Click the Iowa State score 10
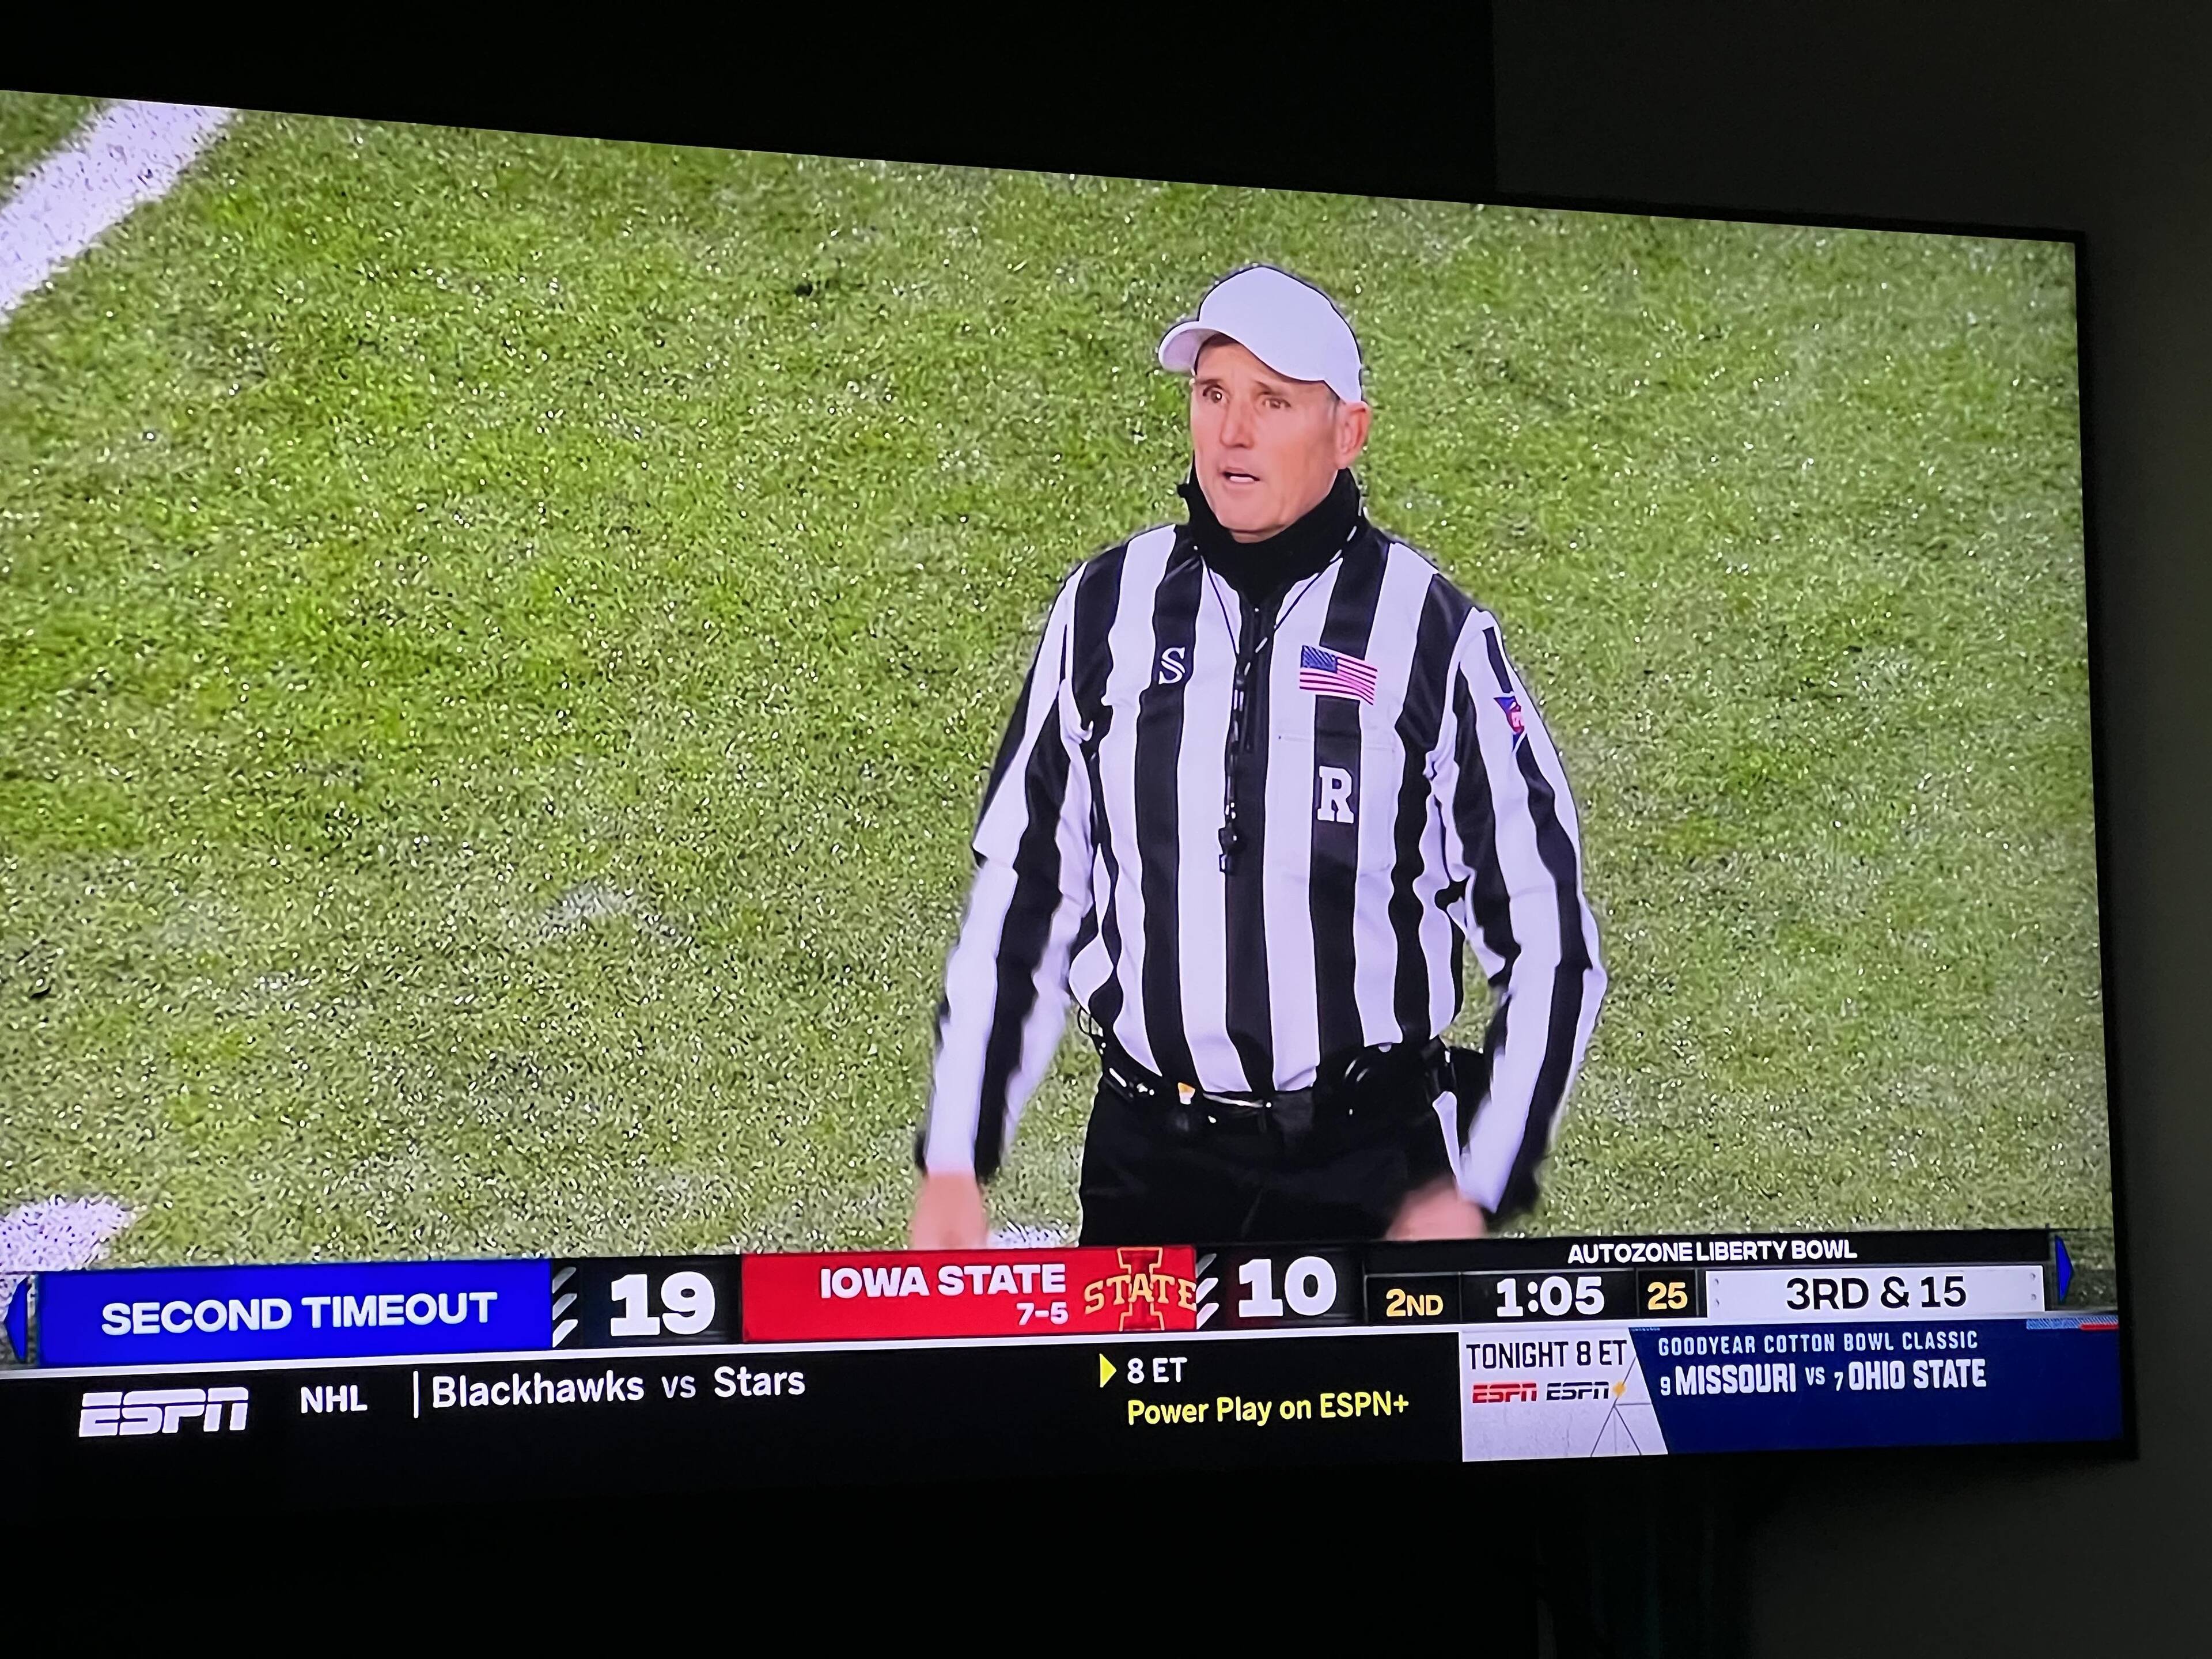 point(1286,1287)
